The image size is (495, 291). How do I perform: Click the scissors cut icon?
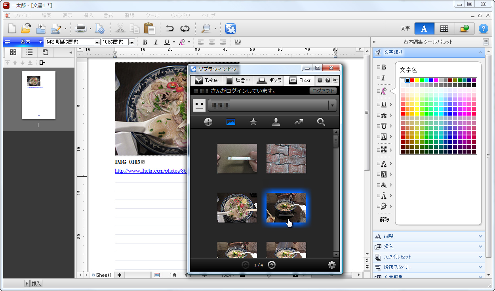(x=120, y=29)
